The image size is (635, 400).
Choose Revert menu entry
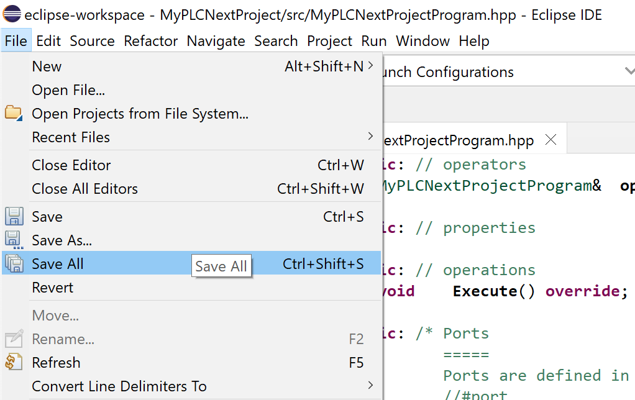pyautogui.click(x=191, y=288)
